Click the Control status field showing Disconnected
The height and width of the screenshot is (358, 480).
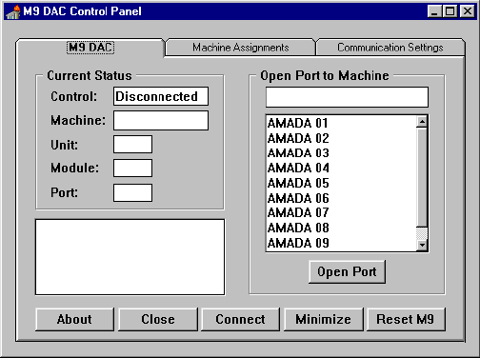pos(161,96)
